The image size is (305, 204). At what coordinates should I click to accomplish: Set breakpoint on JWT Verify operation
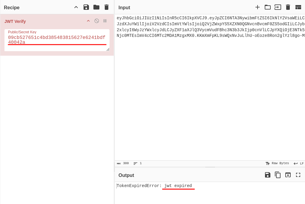click(x=105, y=21)
